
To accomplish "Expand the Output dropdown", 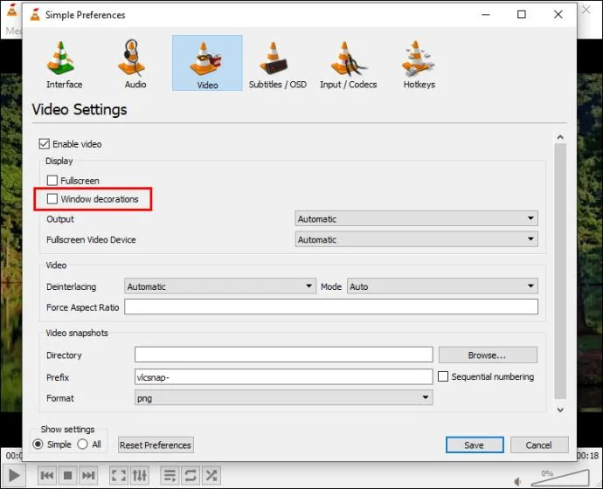I will [416, 219].
